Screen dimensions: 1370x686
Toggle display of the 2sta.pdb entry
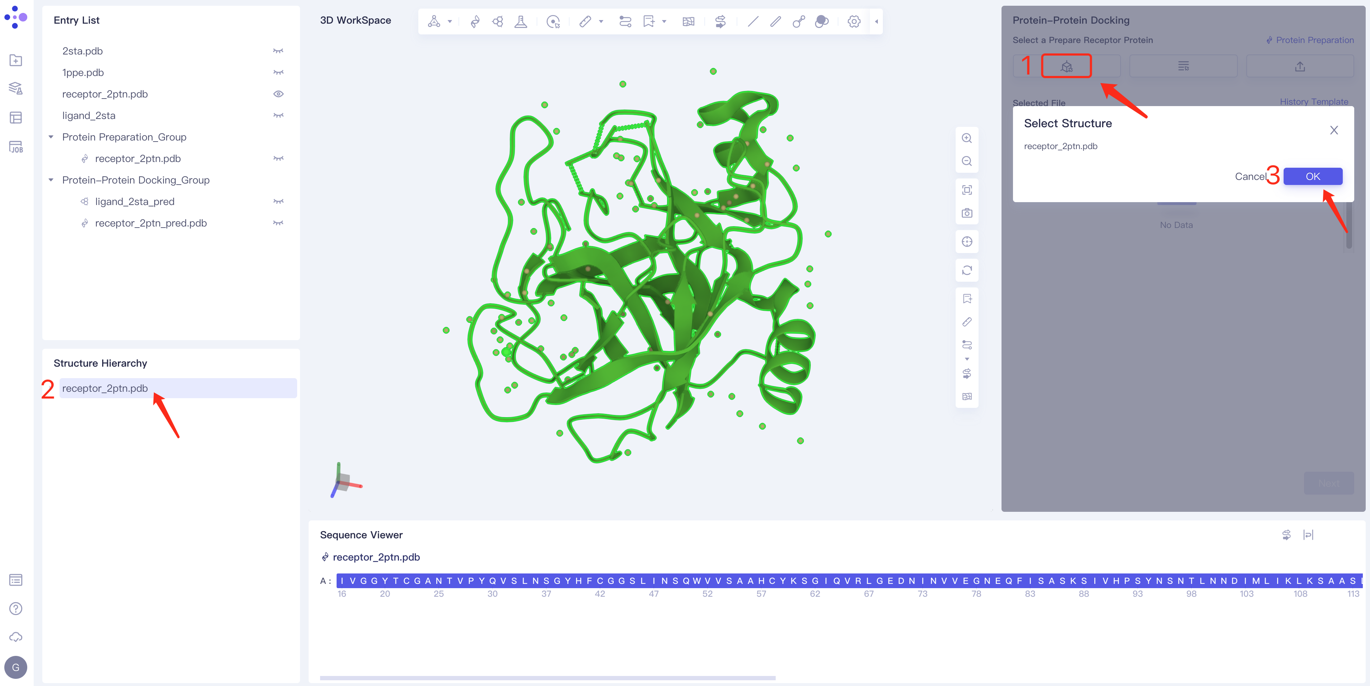click(x=279, y=51)
